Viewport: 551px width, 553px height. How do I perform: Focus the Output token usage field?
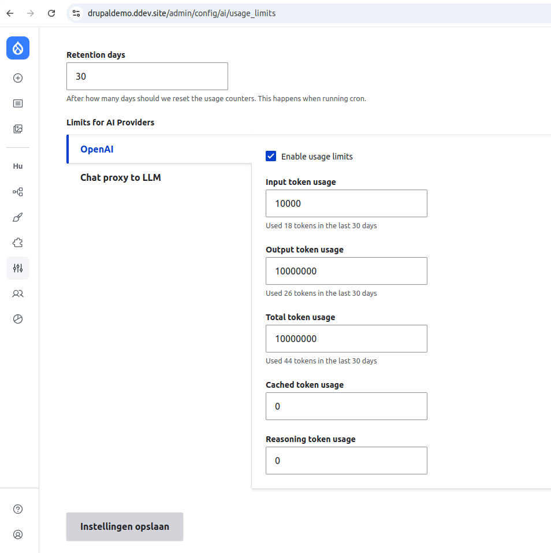click(x=347, y=271)
